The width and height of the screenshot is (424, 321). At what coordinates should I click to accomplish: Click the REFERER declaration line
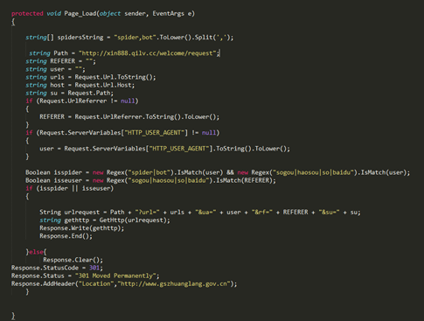tap(60, 61)
